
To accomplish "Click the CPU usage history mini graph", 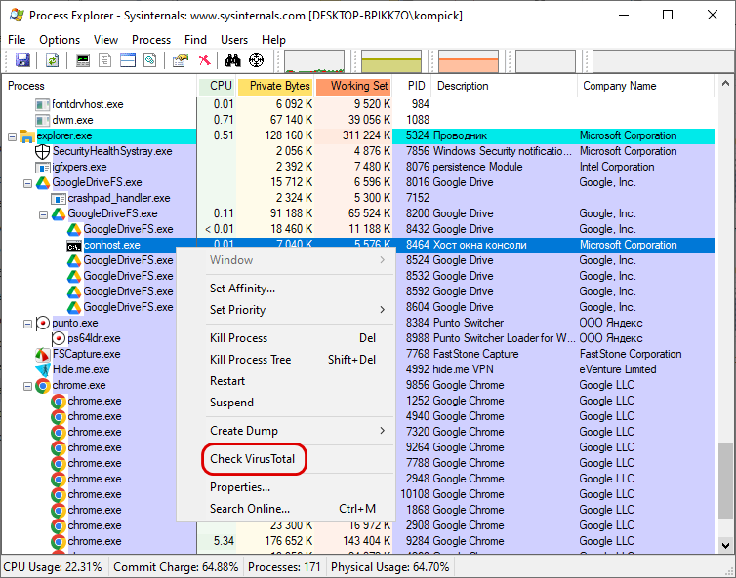I will click(314, 61).
